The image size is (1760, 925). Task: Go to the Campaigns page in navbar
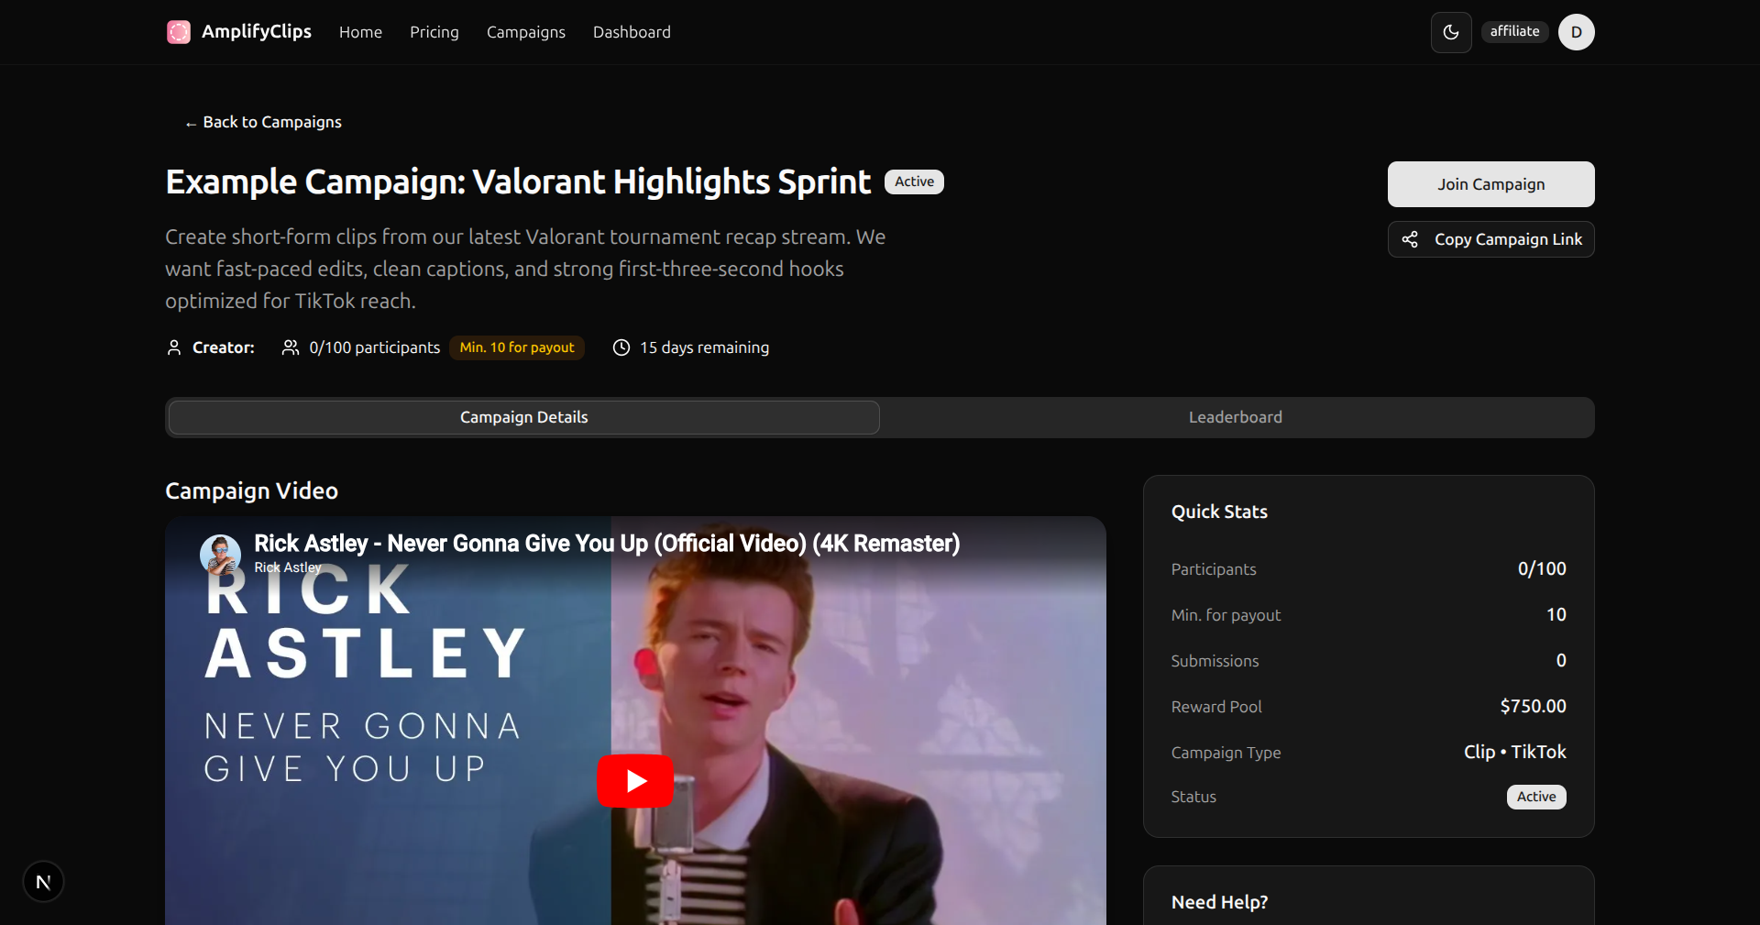pyautogui.click(x=526, y=32)
